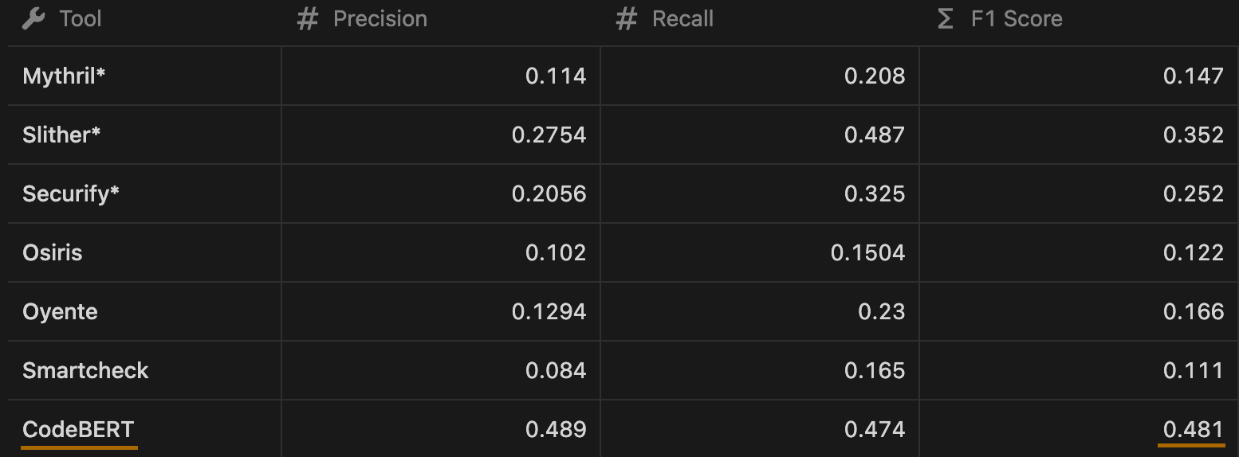Click the Oyente tool cell
The width and height of the screenshot is (1239, 457).
144,311
